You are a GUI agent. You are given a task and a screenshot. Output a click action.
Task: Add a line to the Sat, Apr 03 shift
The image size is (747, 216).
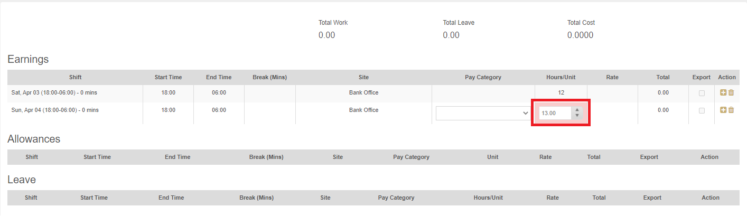coord(723,92)
